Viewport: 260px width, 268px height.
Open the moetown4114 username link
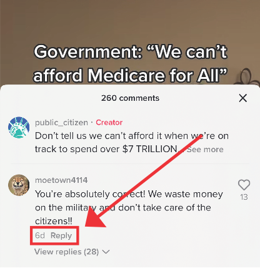(x=61, y=180)
